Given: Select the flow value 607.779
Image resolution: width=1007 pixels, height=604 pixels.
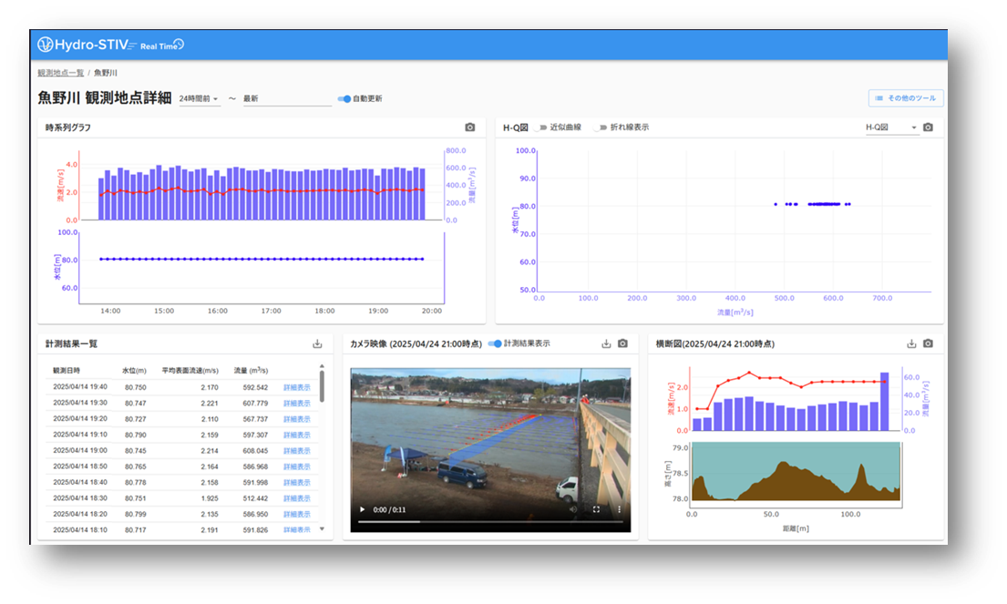Looking at the screenshot, I should 255,404.
